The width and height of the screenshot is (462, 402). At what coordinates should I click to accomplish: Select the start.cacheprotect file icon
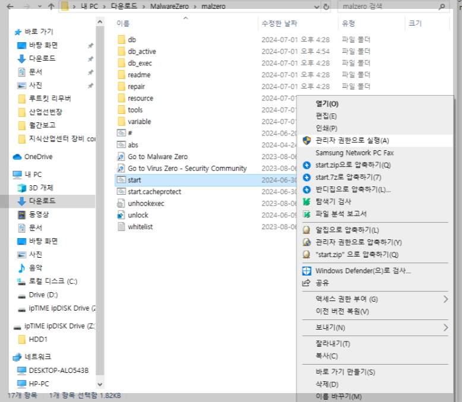121,192
